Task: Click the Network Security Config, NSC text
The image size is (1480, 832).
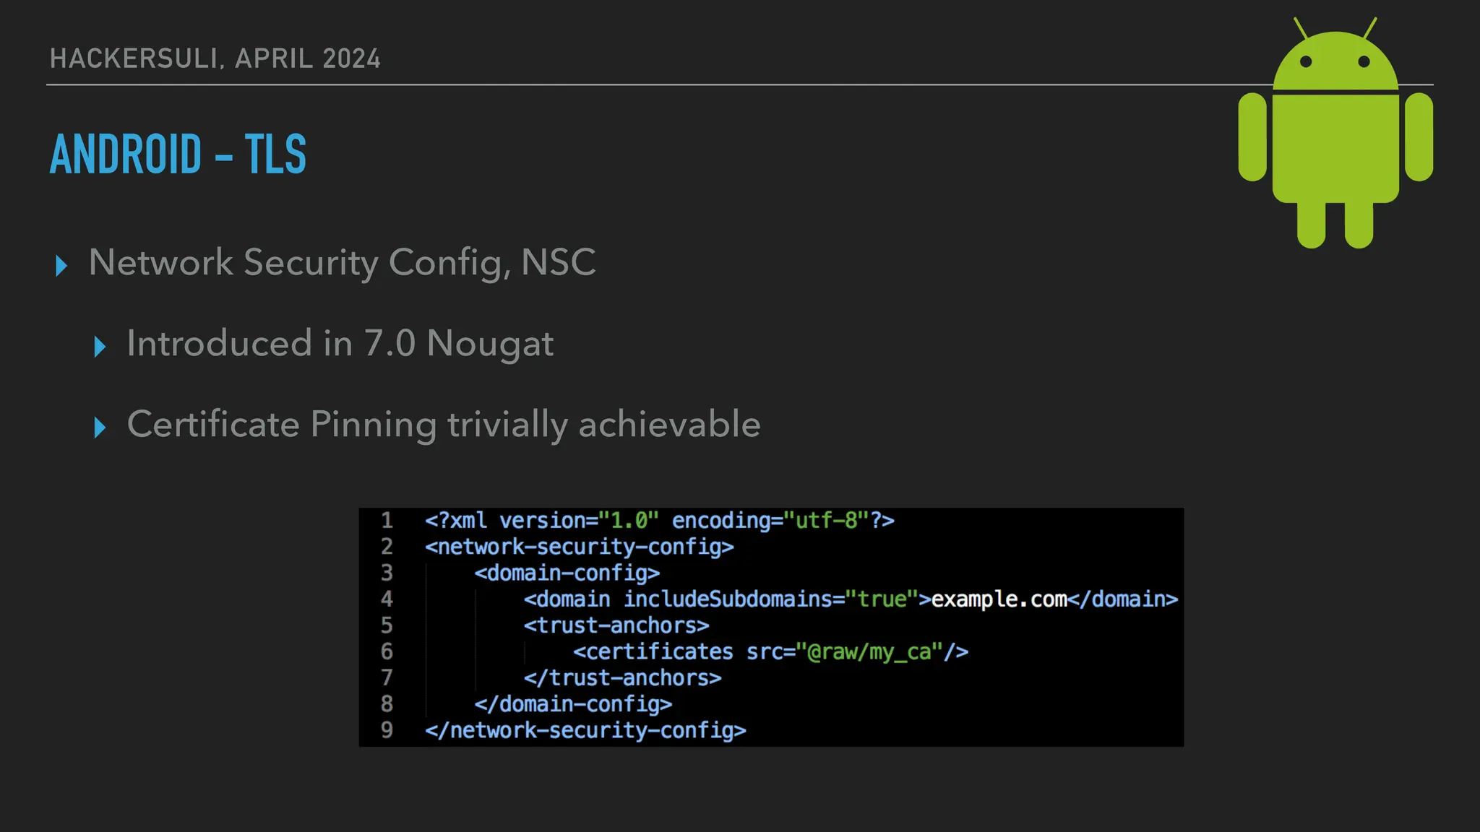Action: click(x=342, y=262)
